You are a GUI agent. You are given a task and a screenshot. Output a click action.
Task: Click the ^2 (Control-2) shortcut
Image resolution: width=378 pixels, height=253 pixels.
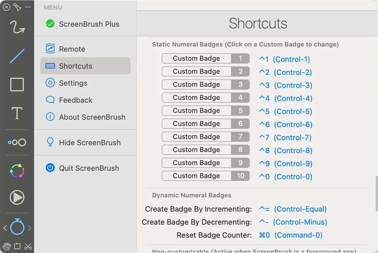point(285,72)
